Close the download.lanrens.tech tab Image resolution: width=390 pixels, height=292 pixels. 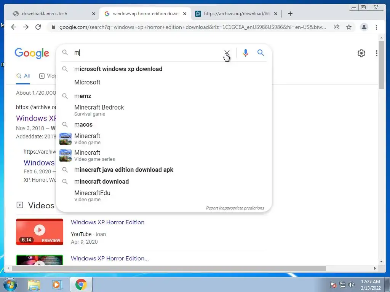(94, 14)
